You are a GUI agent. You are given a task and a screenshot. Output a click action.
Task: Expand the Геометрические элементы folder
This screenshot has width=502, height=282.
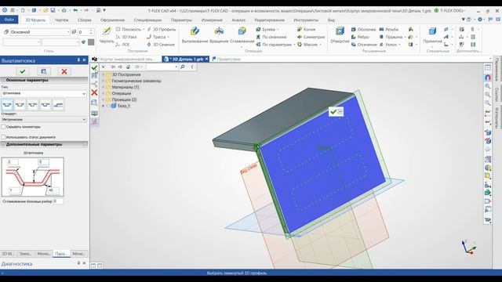pyautogui.click(x=103, y=81)
